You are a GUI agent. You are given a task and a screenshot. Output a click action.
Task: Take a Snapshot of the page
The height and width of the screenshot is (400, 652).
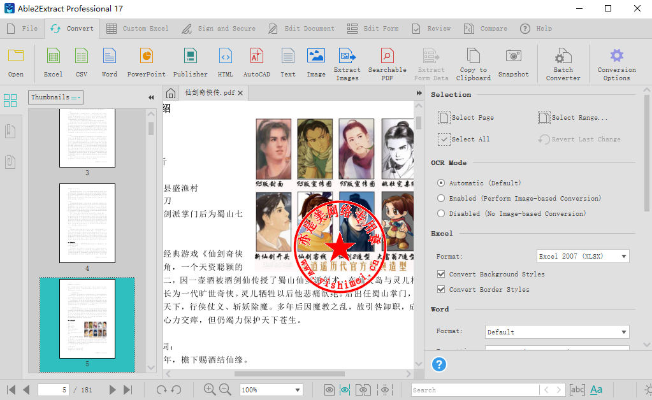(514, 62)
